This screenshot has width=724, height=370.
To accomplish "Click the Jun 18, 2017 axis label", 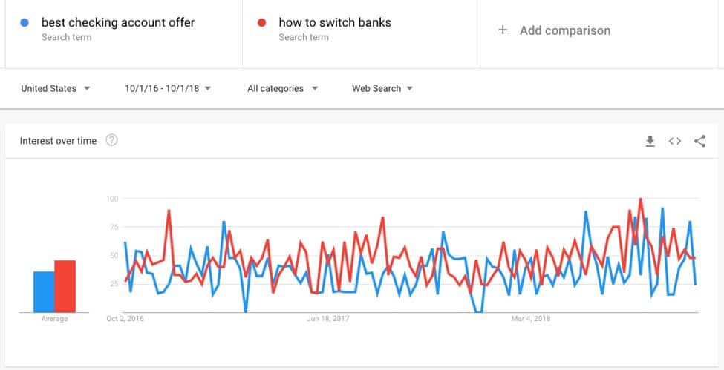I will click(x=327, y=318).
